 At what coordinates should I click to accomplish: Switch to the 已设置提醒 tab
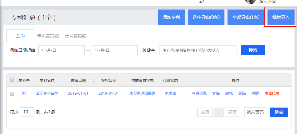click(x=76, y=36)
